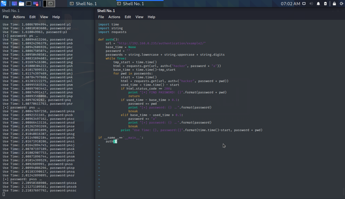
Task: Click the title bar of the Use Time output shell window
Action: point(47,11)
